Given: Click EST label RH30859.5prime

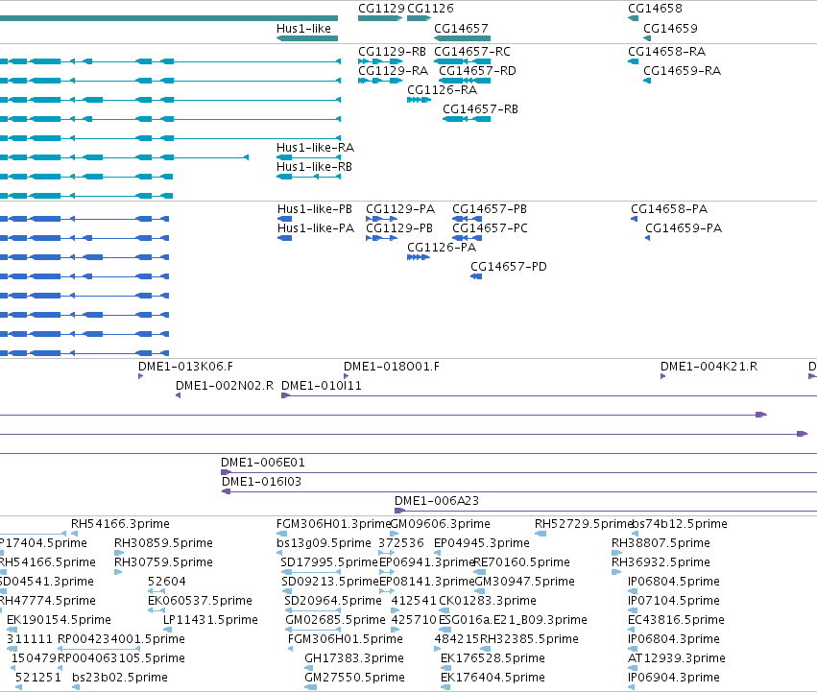Looking at the screenshot, I should click(x=163, y=543).
